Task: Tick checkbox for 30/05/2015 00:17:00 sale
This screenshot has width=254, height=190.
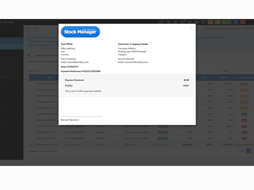Action: point(32,90)
